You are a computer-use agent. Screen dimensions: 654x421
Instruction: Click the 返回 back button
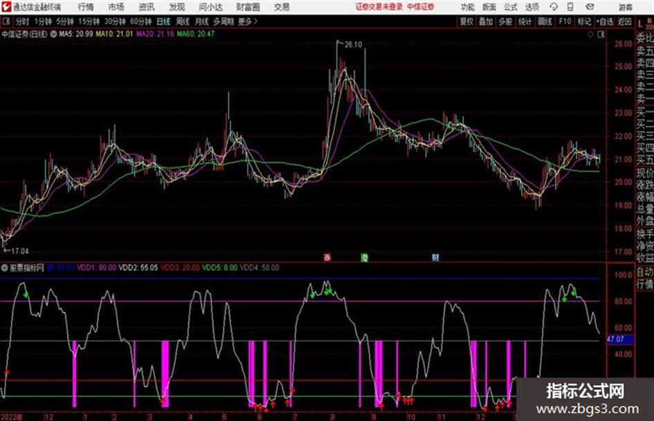tap(625, 21)
